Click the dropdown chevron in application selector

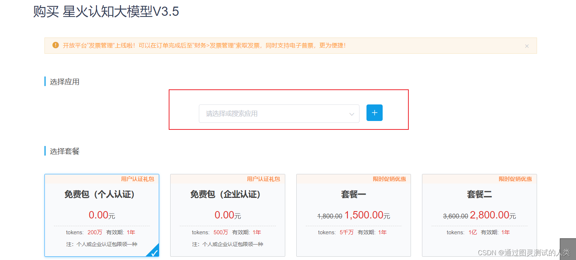[351, 114]
